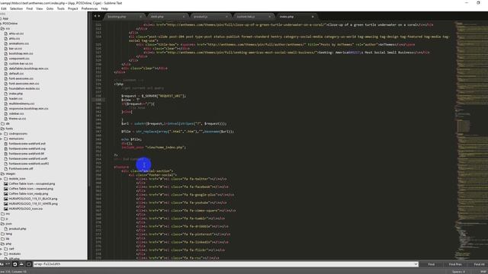Open the Goto menu

pyautogui.click(x=50, y=8)
